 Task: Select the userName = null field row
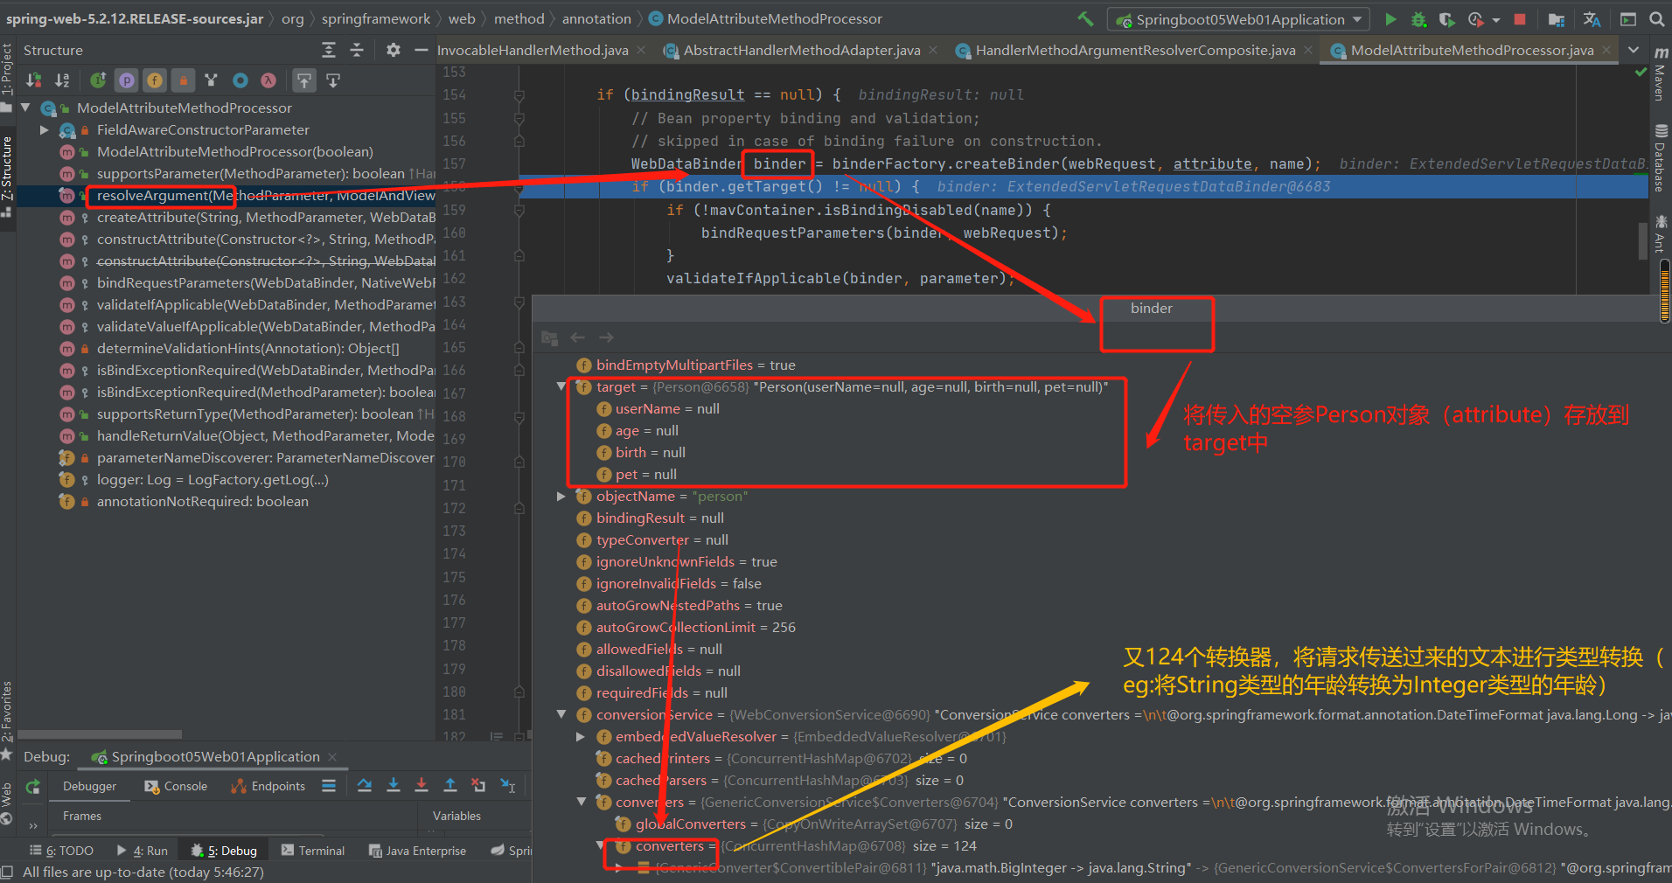click(x=667, y=408)
